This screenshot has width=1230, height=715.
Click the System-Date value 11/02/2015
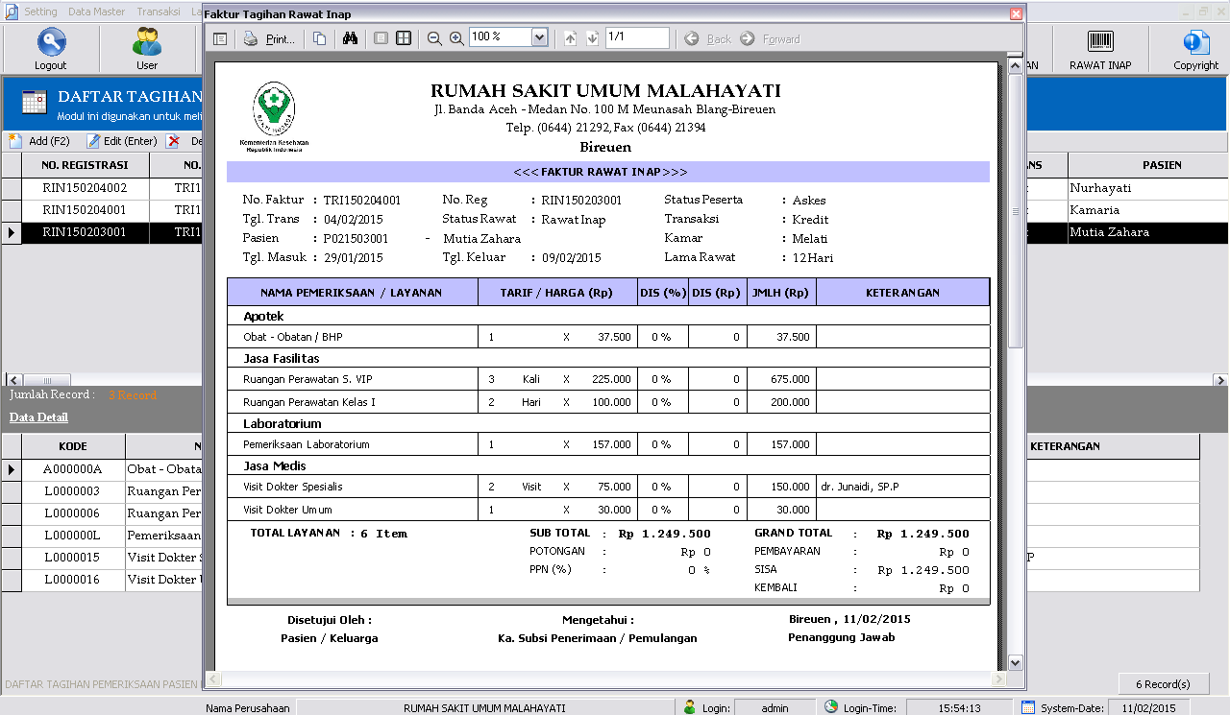pyautogui.click(x=1148, y=708)
